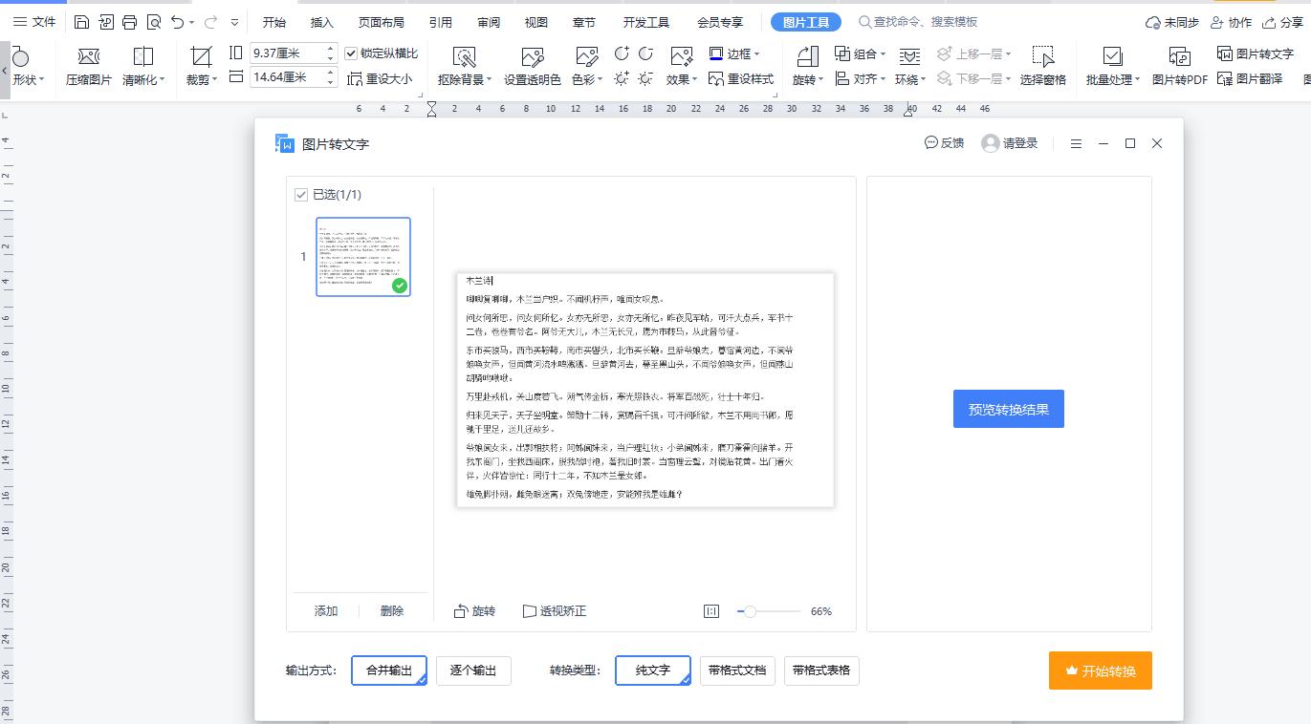This screenshot has width=1311, height=724.
Task: Click the 图片翻译 image translate icon
Action: pos(1257,77)
